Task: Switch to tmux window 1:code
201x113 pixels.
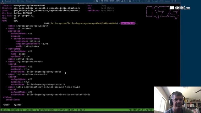Action: tap(29, 110)
